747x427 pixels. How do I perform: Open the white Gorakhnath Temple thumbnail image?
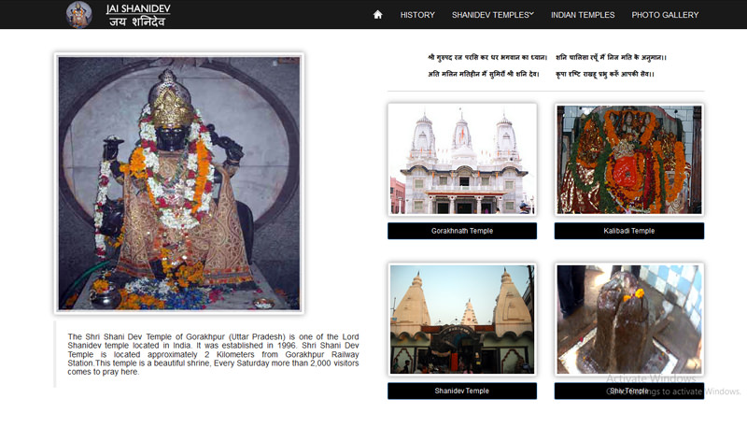(462, 159)
